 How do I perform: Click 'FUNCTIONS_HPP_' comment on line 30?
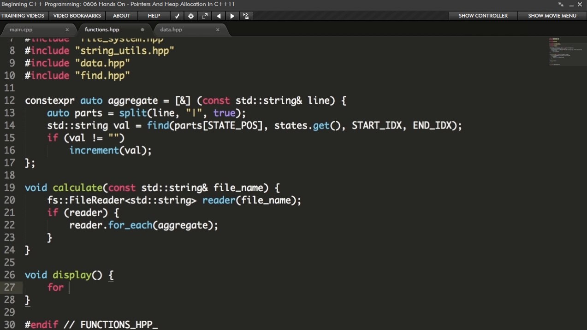119,324
